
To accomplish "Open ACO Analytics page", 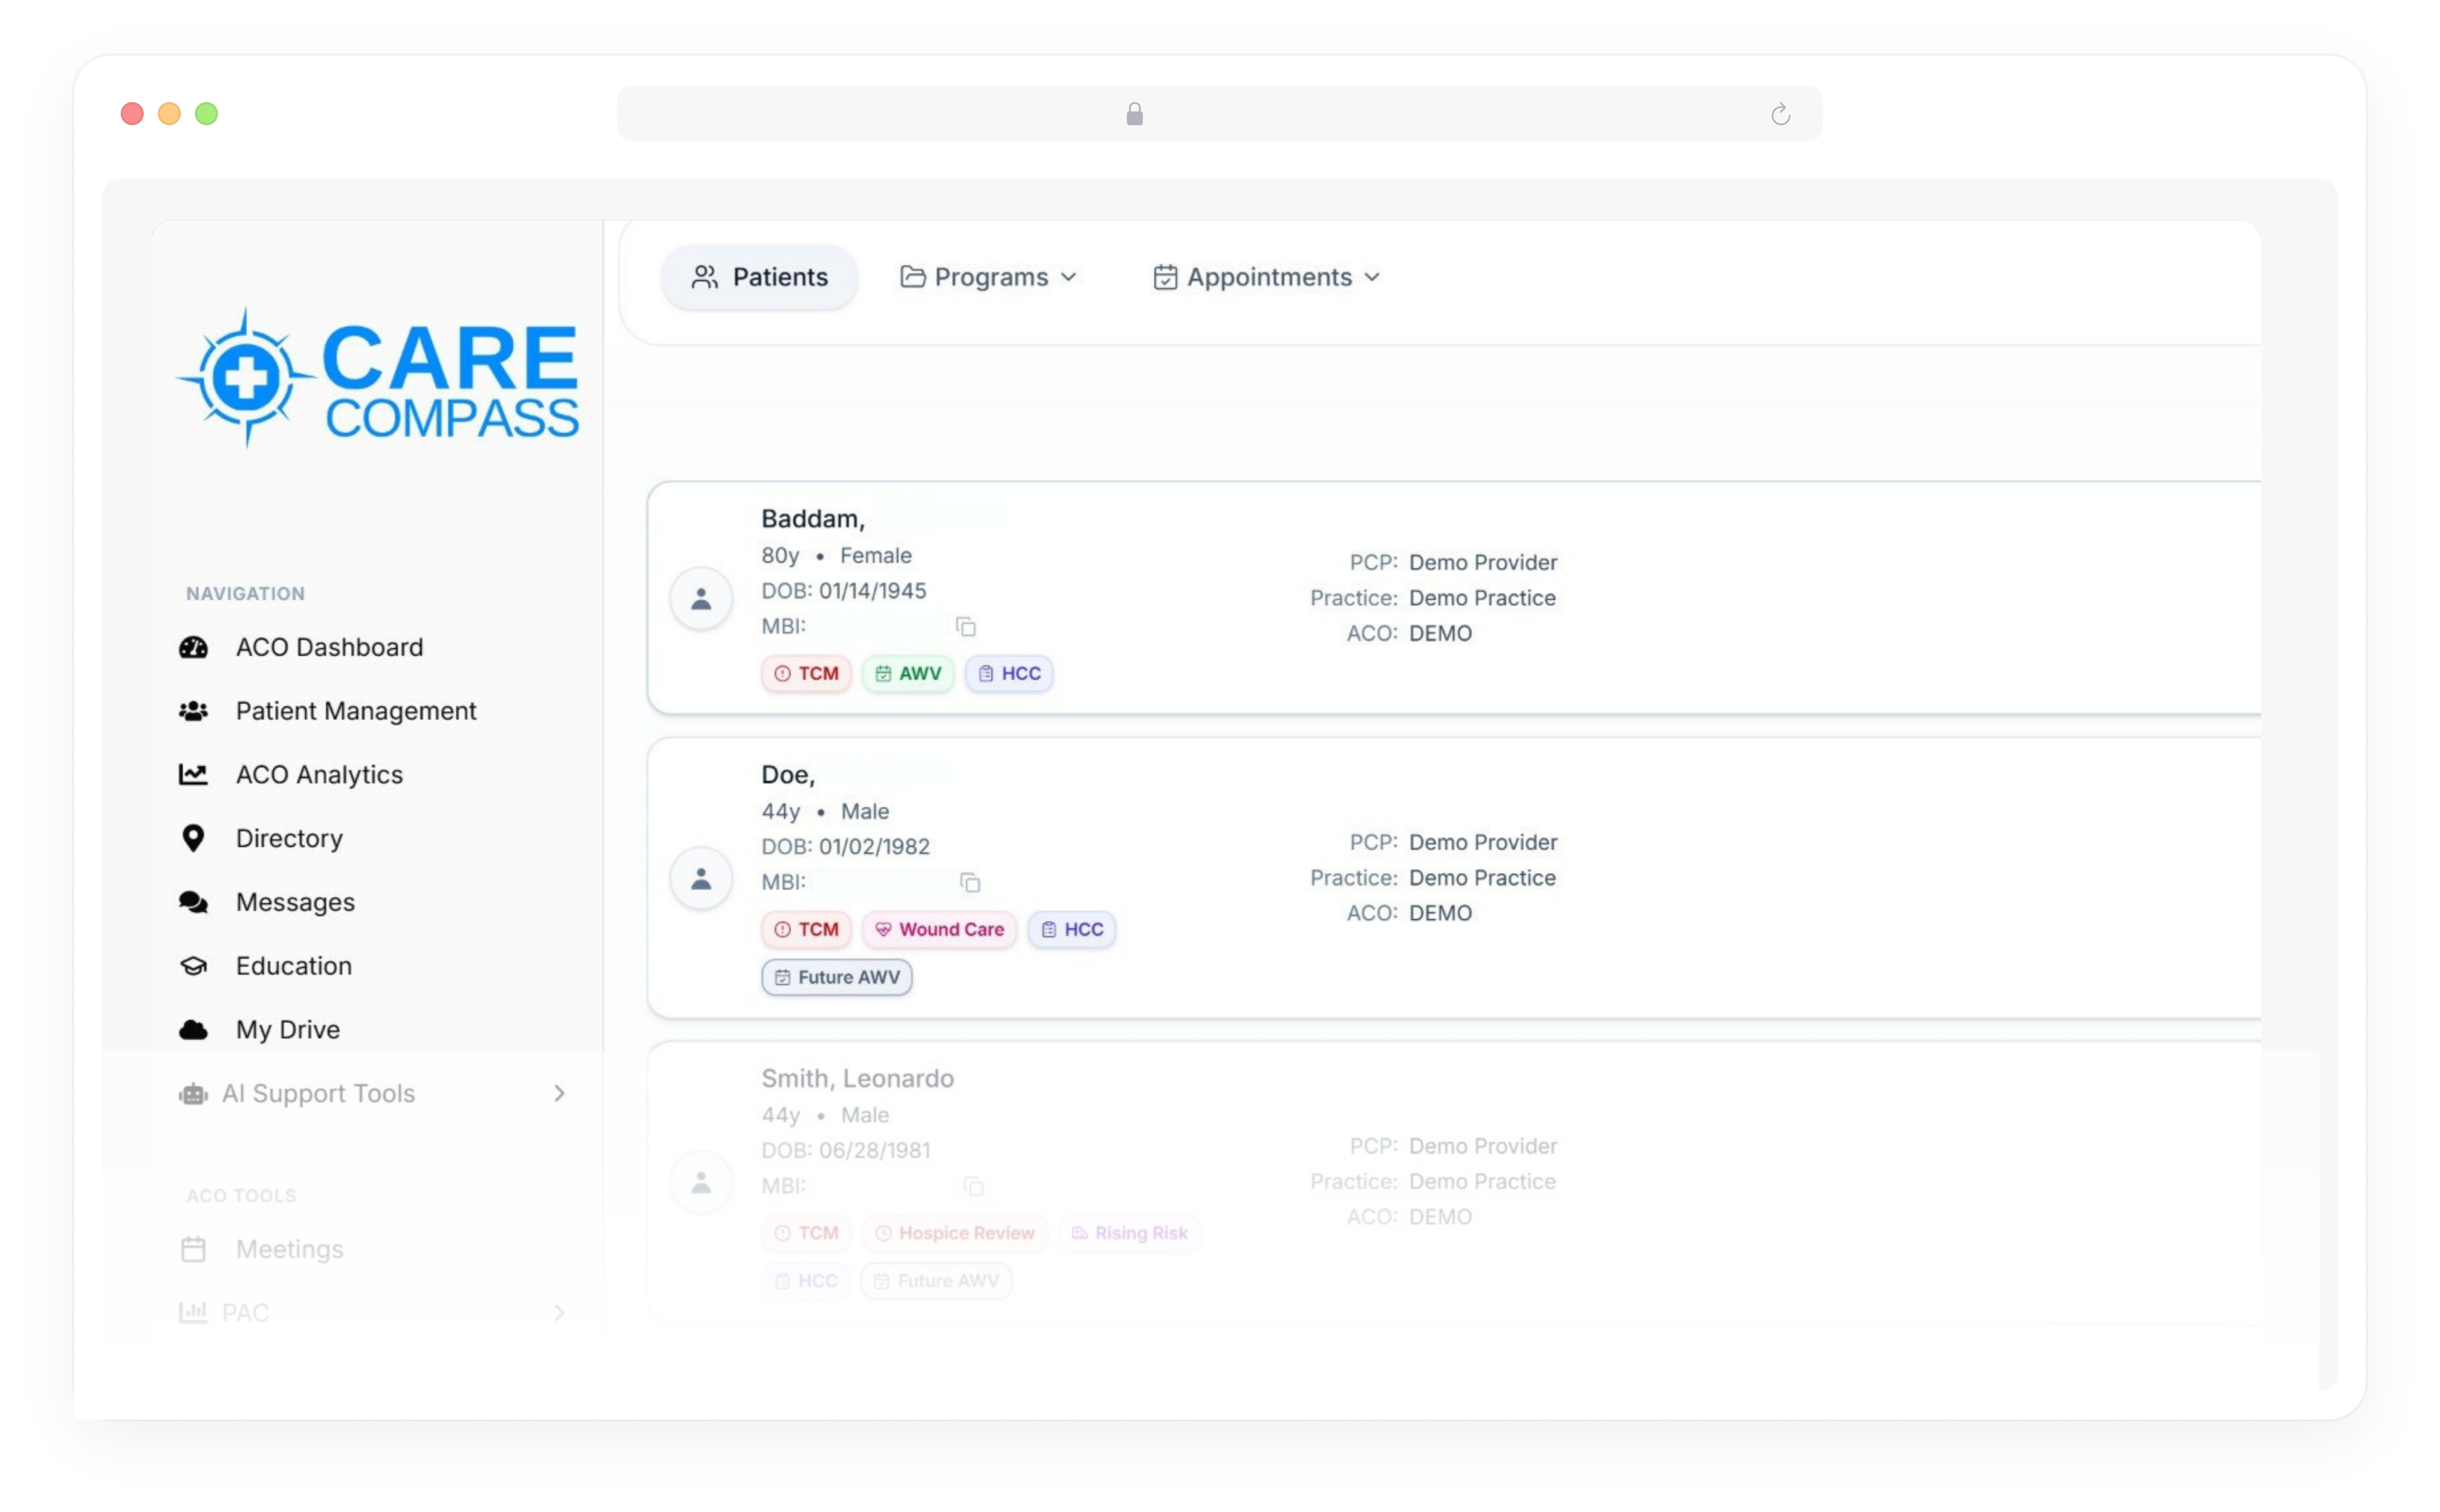I will pyautogui.click(x=319, y=774).
